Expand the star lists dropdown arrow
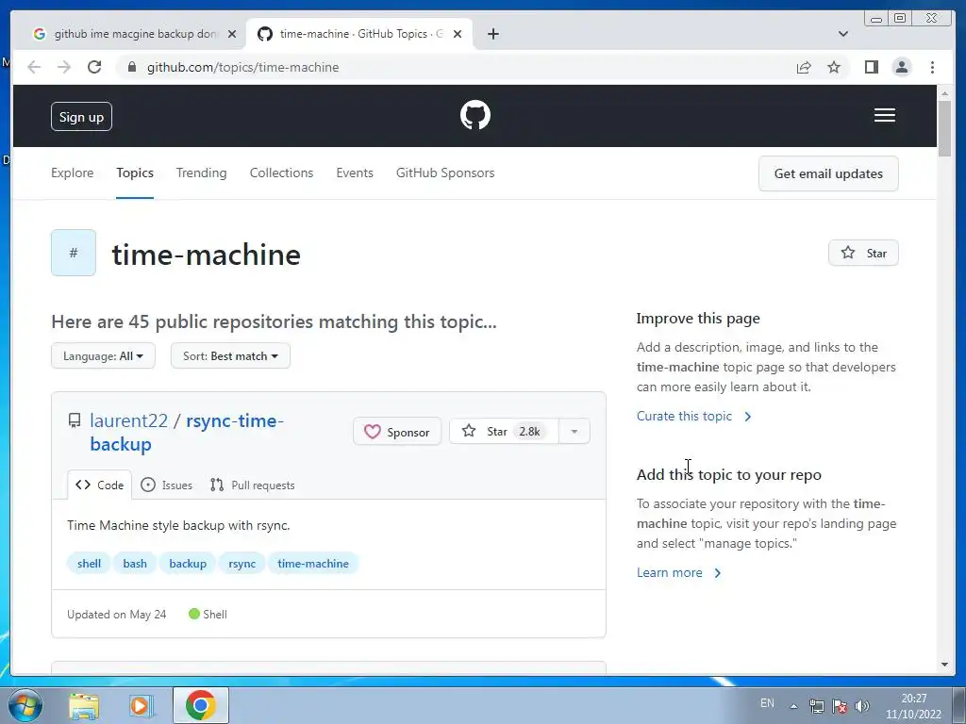The width and height of the screenshot is (966, 724). [x=575, y=432]
